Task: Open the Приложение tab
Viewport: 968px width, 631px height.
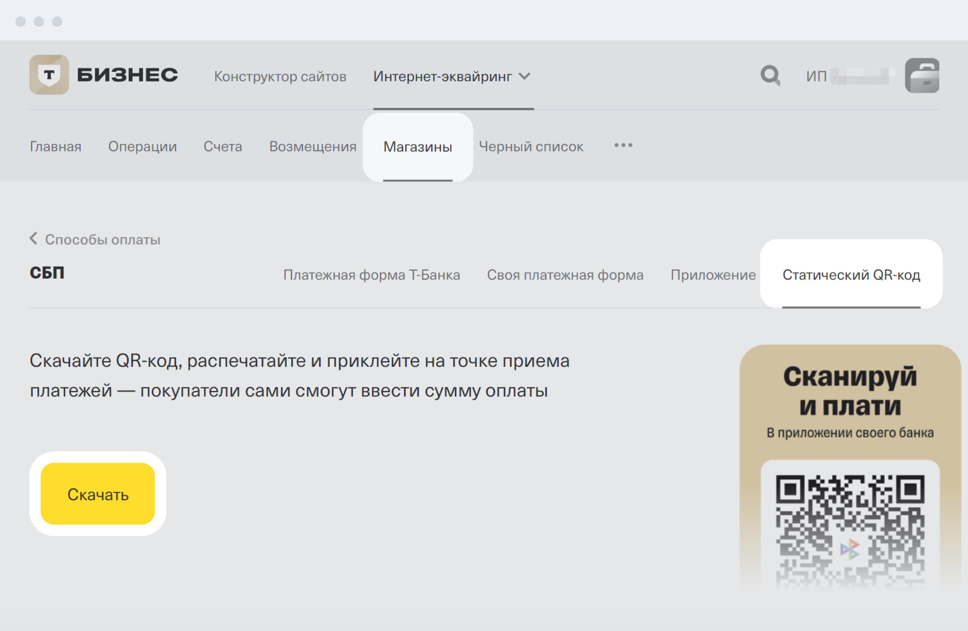Action: pos(713,275)
